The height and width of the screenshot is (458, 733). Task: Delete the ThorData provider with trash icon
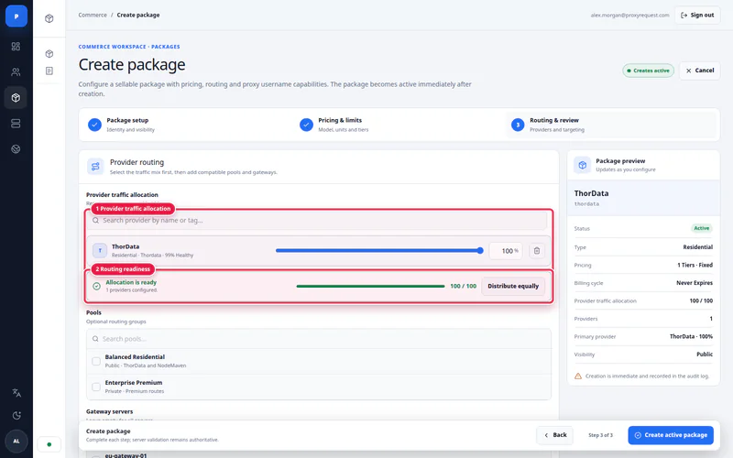[x=537, y=251]
